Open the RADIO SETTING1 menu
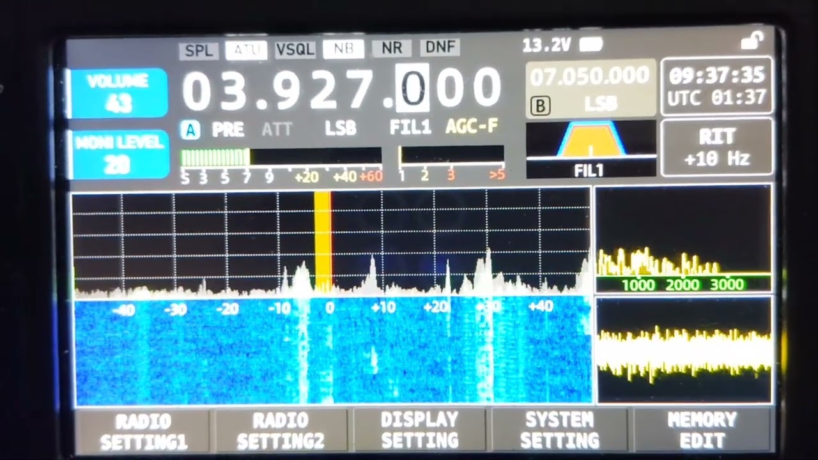Viewport: 818px width, 460px height. pyautogui.click(x=144, y=431)
